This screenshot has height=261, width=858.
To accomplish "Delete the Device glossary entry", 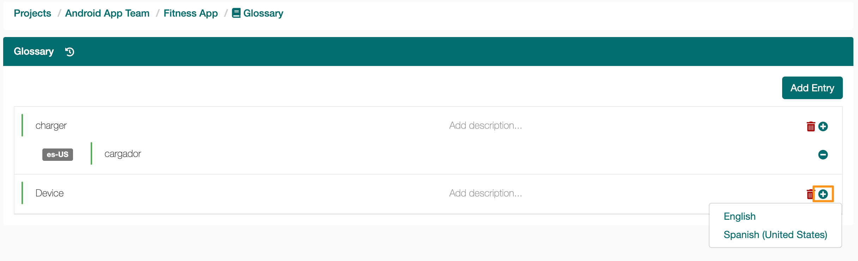I will coord(810,194).
